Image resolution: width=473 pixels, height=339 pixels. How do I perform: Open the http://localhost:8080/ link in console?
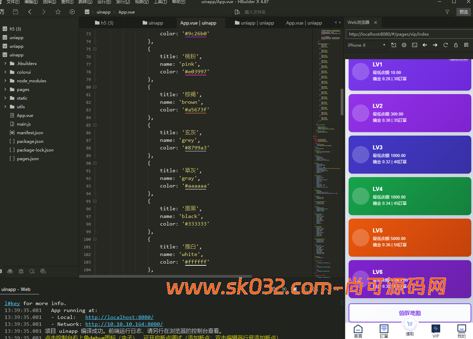(119, 317)
